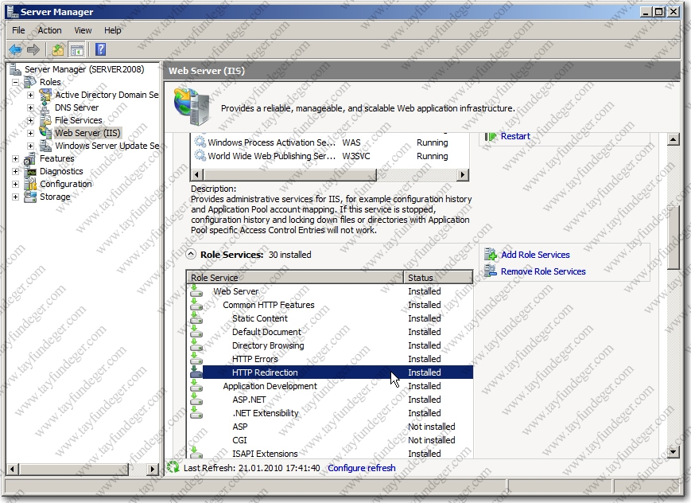
Task: Click the Configure refresh link
Action: click(361, 468)
